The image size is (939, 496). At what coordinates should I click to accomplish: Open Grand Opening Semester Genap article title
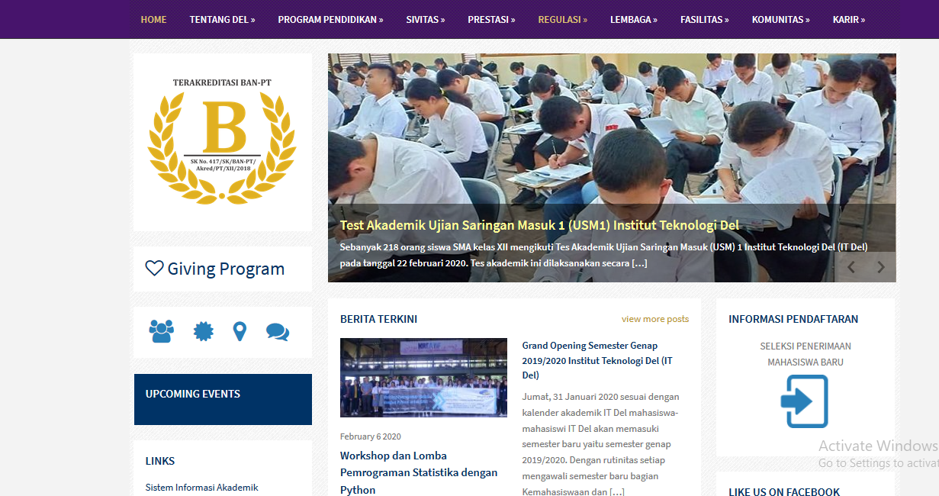(x=597, y=360)
